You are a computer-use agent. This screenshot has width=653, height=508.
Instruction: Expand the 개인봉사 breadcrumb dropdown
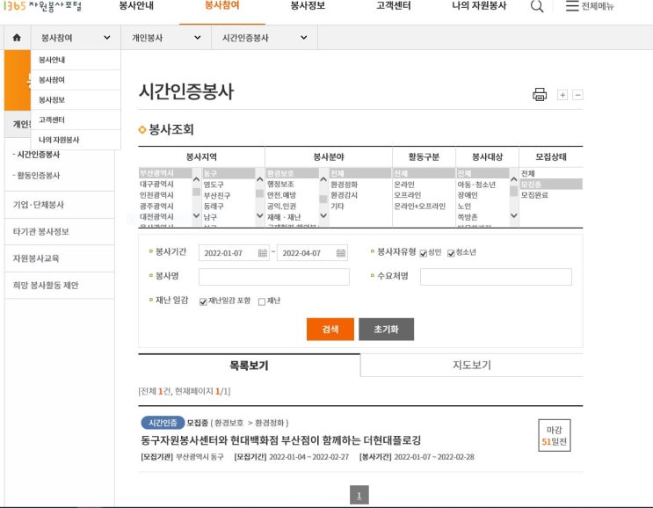click(166, 38)
